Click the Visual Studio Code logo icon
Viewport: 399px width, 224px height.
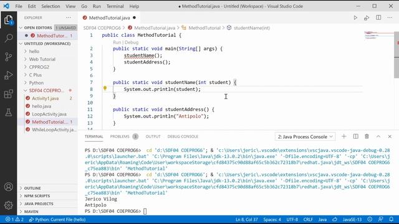[6, 6]
